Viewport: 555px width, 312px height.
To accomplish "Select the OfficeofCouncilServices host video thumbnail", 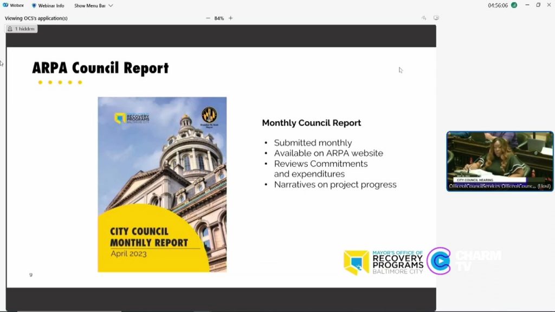I will (500, 161).
